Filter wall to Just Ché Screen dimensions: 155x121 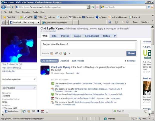point(65,61)
